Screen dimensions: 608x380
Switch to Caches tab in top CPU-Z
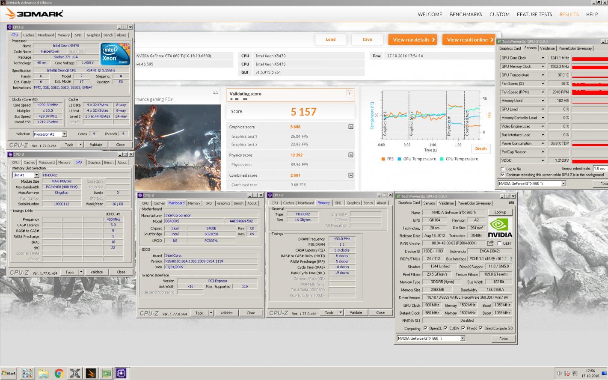29,35
